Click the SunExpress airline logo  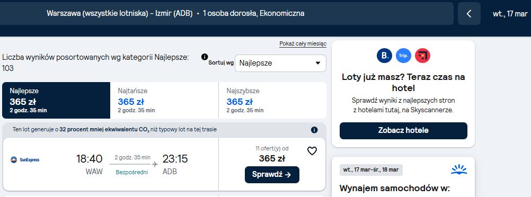tap(25, 159)
